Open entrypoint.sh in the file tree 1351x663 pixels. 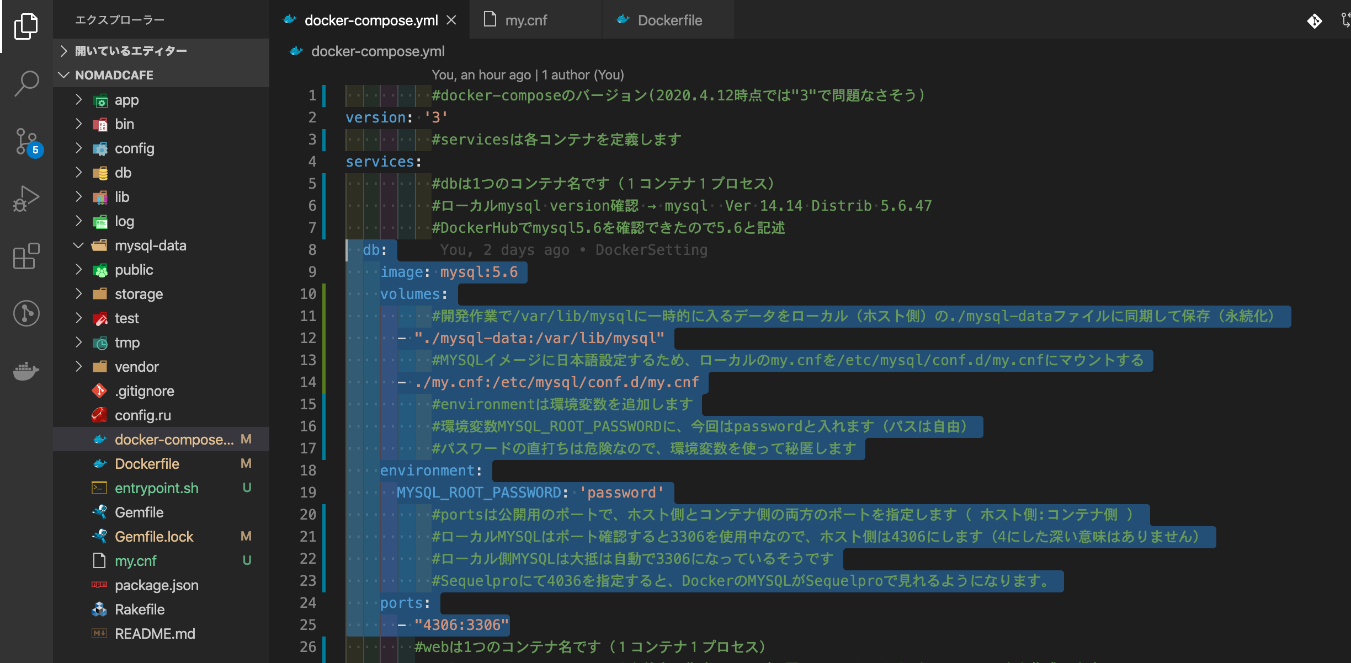156,488
